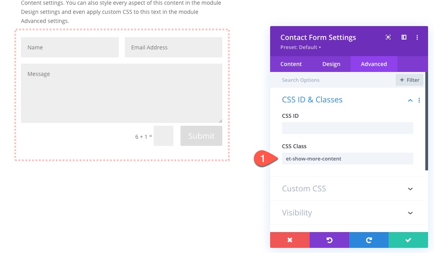Viewport: 434px width, 253px height.
Task: Switch to the Design tab
Action: click(x=331, y=64)
